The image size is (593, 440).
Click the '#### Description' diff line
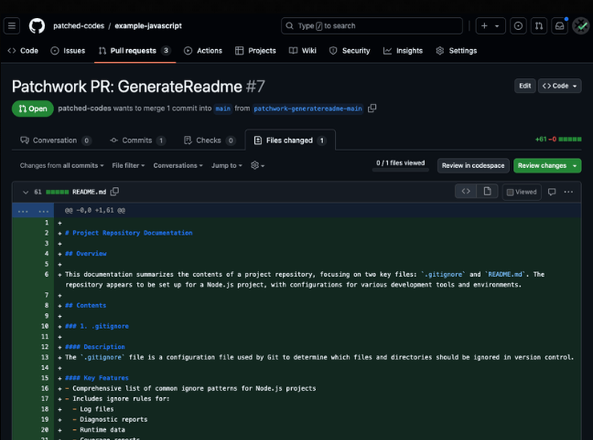[x=95, y=346]
